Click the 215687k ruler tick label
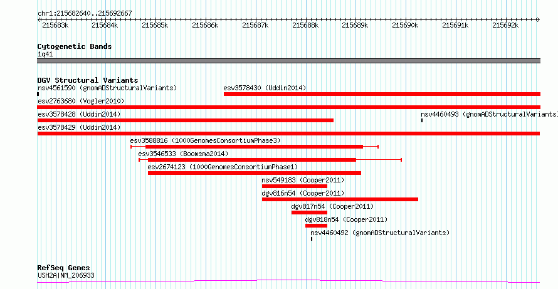 tap(255, 25)
